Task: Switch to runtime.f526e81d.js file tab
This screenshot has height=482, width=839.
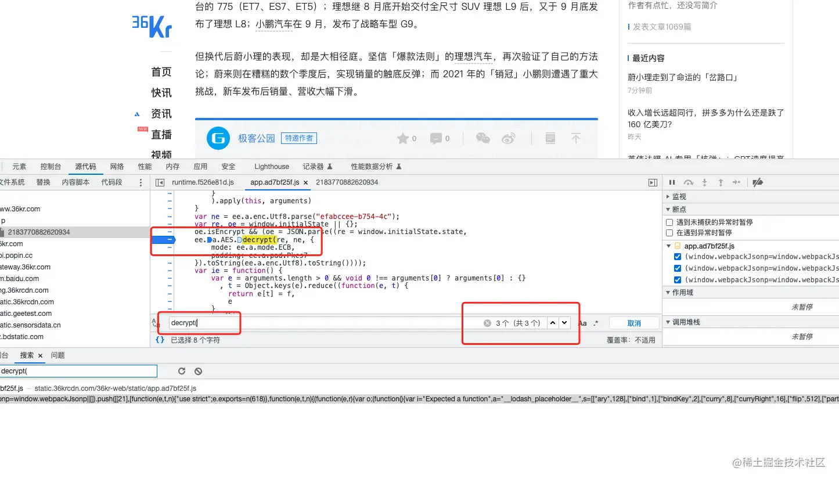Action: (203, 182)
